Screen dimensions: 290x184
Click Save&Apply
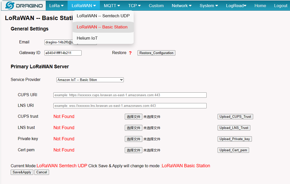coord(22,172)
